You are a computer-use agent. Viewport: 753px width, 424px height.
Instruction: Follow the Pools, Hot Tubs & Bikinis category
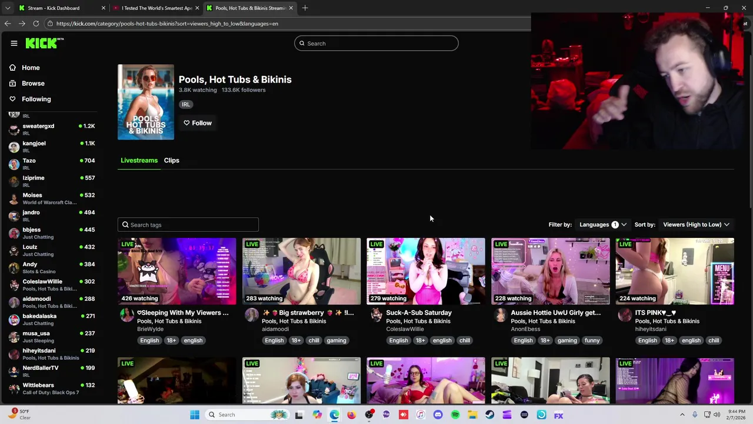198,123
